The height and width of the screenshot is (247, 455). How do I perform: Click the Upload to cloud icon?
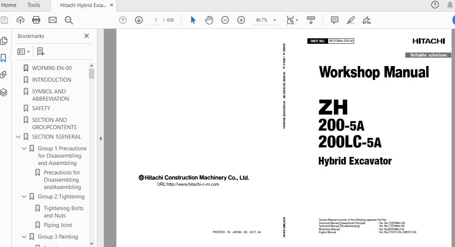(20, 20)
